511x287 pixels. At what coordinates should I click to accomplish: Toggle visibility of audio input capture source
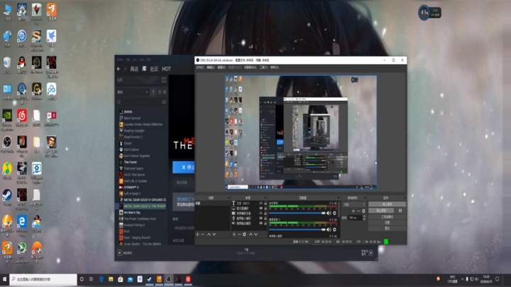(x=260, y=218)
